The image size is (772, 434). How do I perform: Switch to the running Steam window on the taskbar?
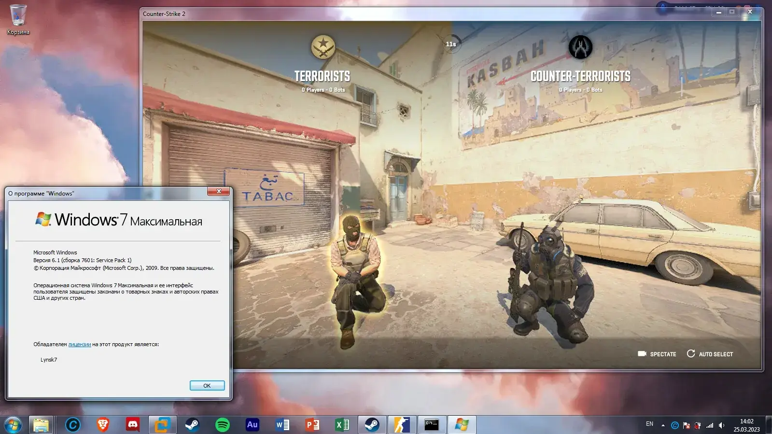click(x=372, y=425)
